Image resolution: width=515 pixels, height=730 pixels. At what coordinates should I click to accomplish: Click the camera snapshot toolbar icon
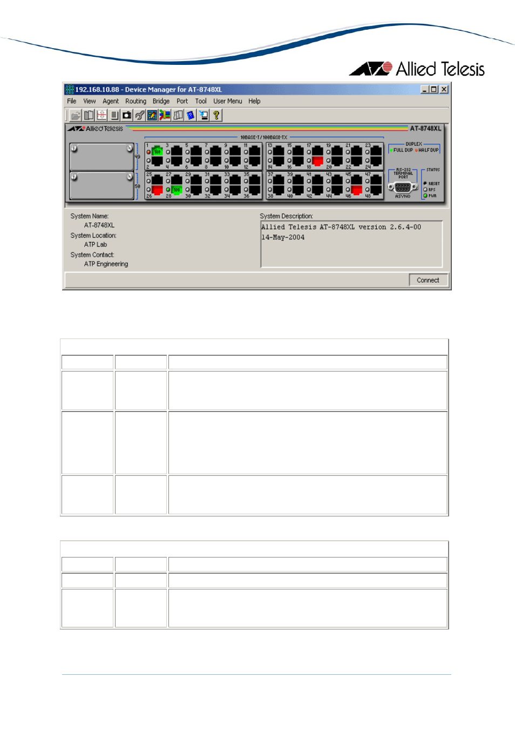(x=127, y=115)
